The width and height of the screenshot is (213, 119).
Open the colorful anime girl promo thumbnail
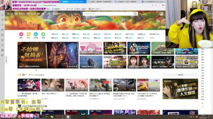29,85
